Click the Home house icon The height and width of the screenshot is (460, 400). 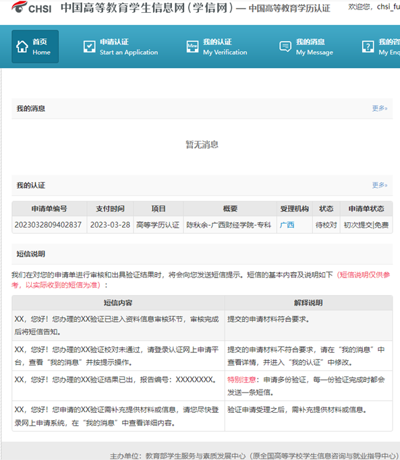pos(22,46)
